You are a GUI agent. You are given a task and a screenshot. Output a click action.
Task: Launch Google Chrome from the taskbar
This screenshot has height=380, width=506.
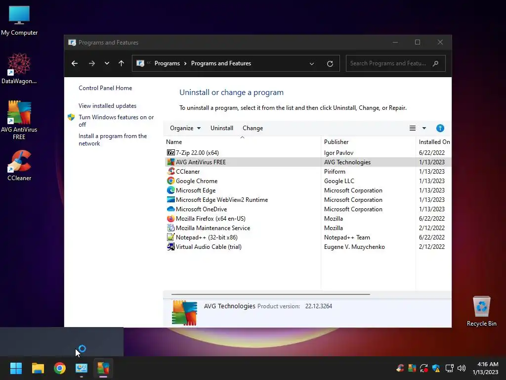tap(60, 368)
